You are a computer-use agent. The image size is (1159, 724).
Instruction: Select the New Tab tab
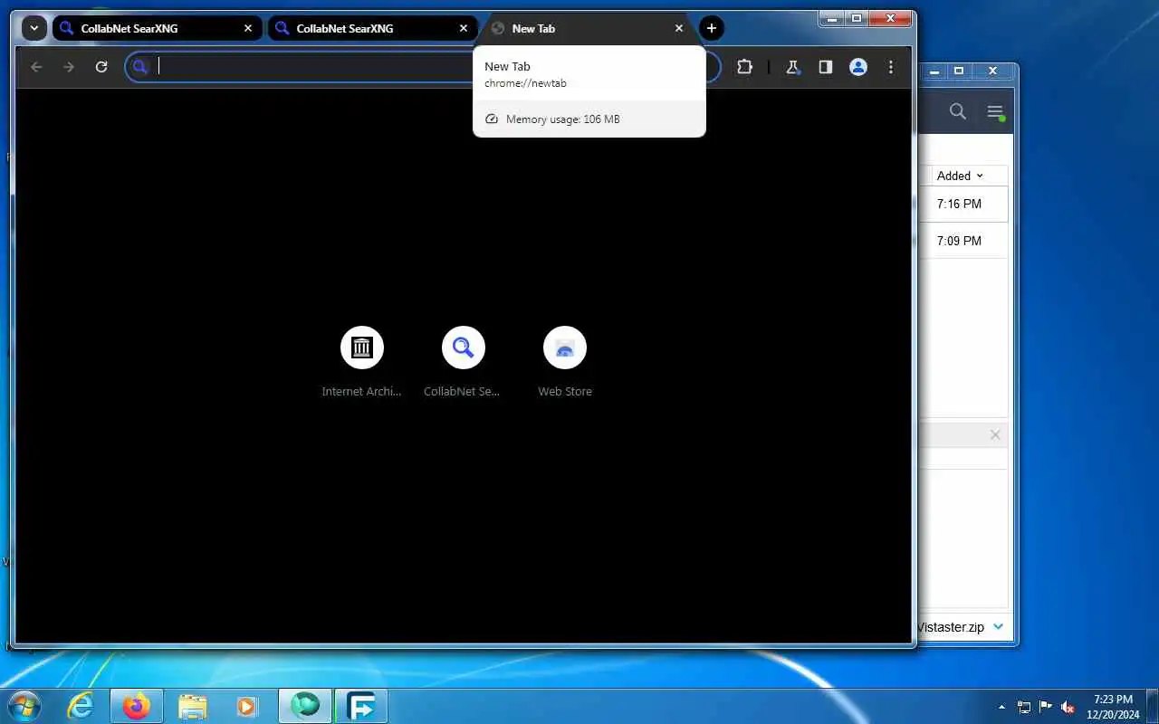[589, 28]
